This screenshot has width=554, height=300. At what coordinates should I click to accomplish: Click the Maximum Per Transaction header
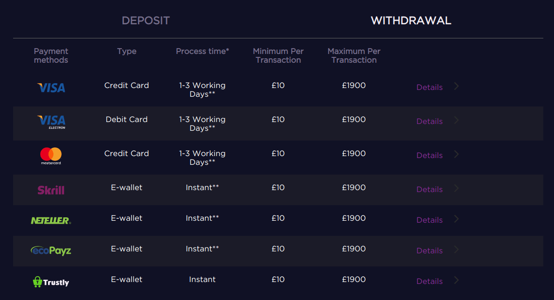[354, 55]
